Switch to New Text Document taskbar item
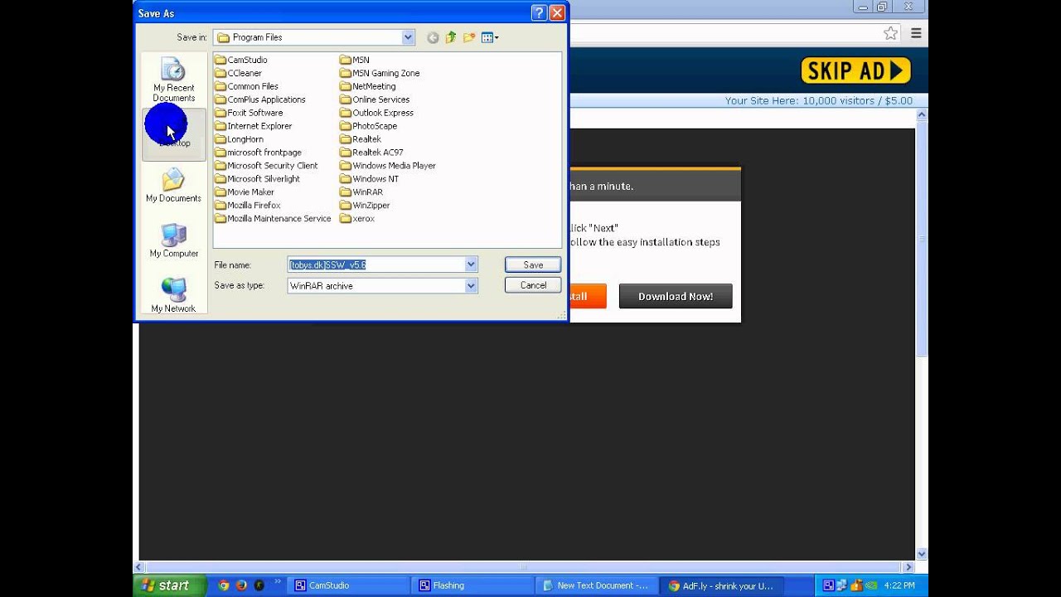1061x597 pixels. pyautogui.click(x=597, y=585)
